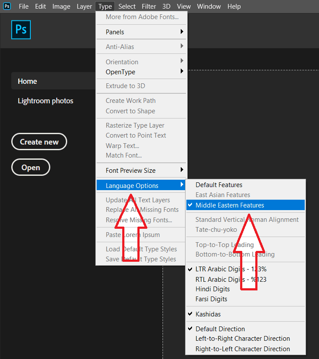Choose More from Adobe Fonts
The height and width of the screenshot is (359, 319).
141,17
